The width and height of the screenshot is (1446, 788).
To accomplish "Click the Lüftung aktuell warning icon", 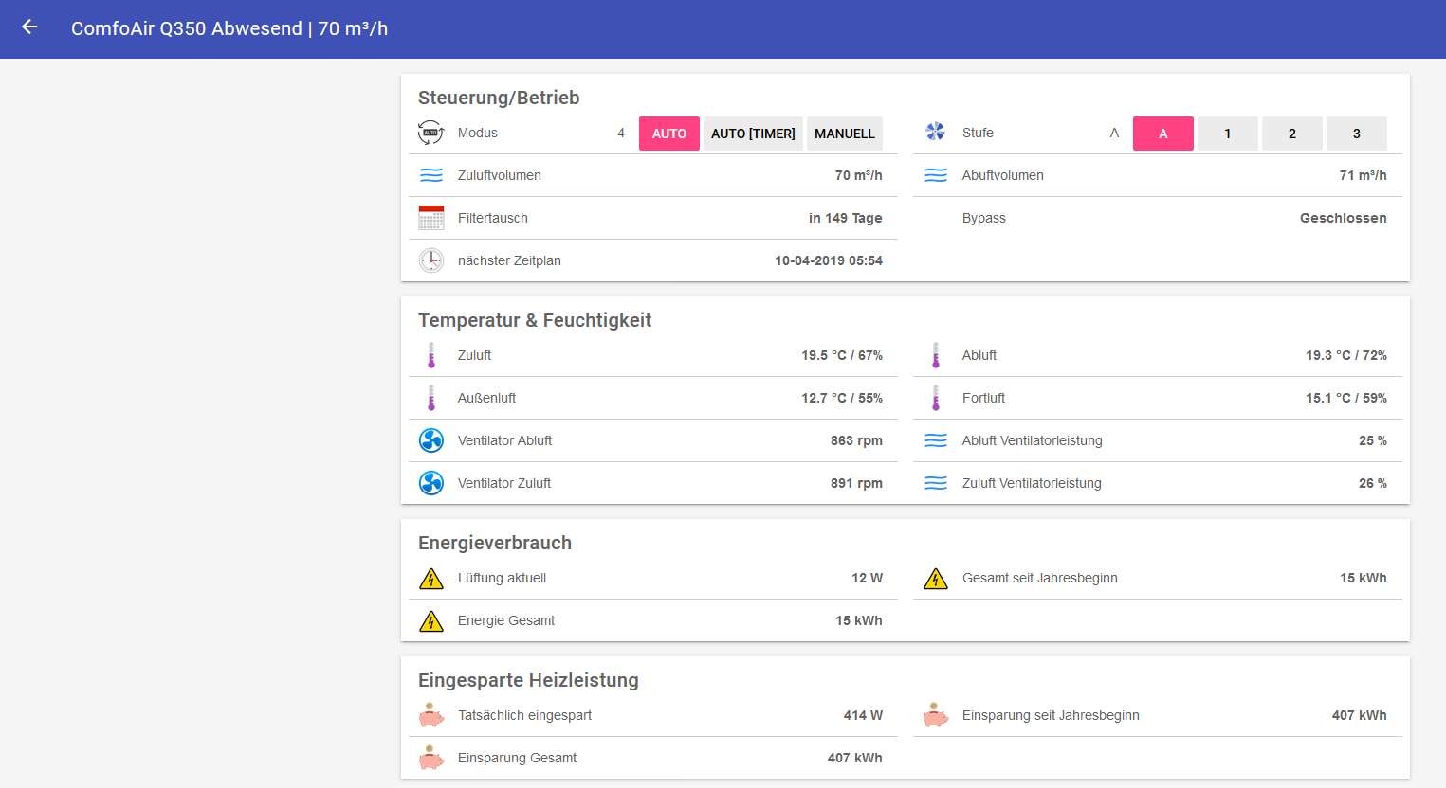I will [x=430, y=578].
